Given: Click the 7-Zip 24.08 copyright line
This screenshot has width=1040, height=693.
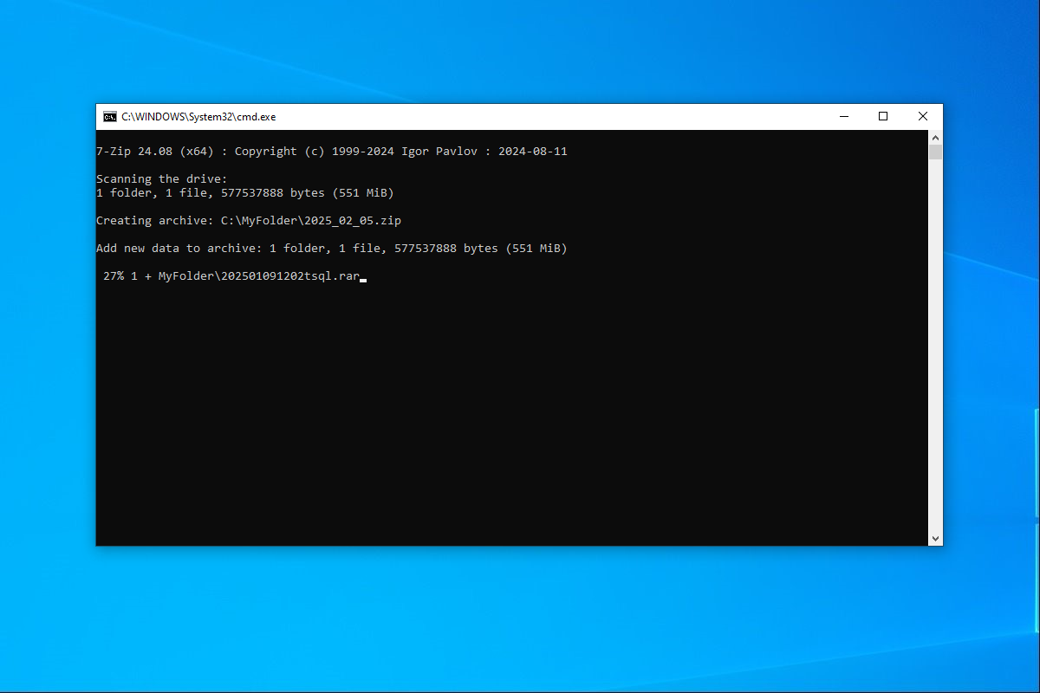Looking at the screenshot, I should point(332,152).
